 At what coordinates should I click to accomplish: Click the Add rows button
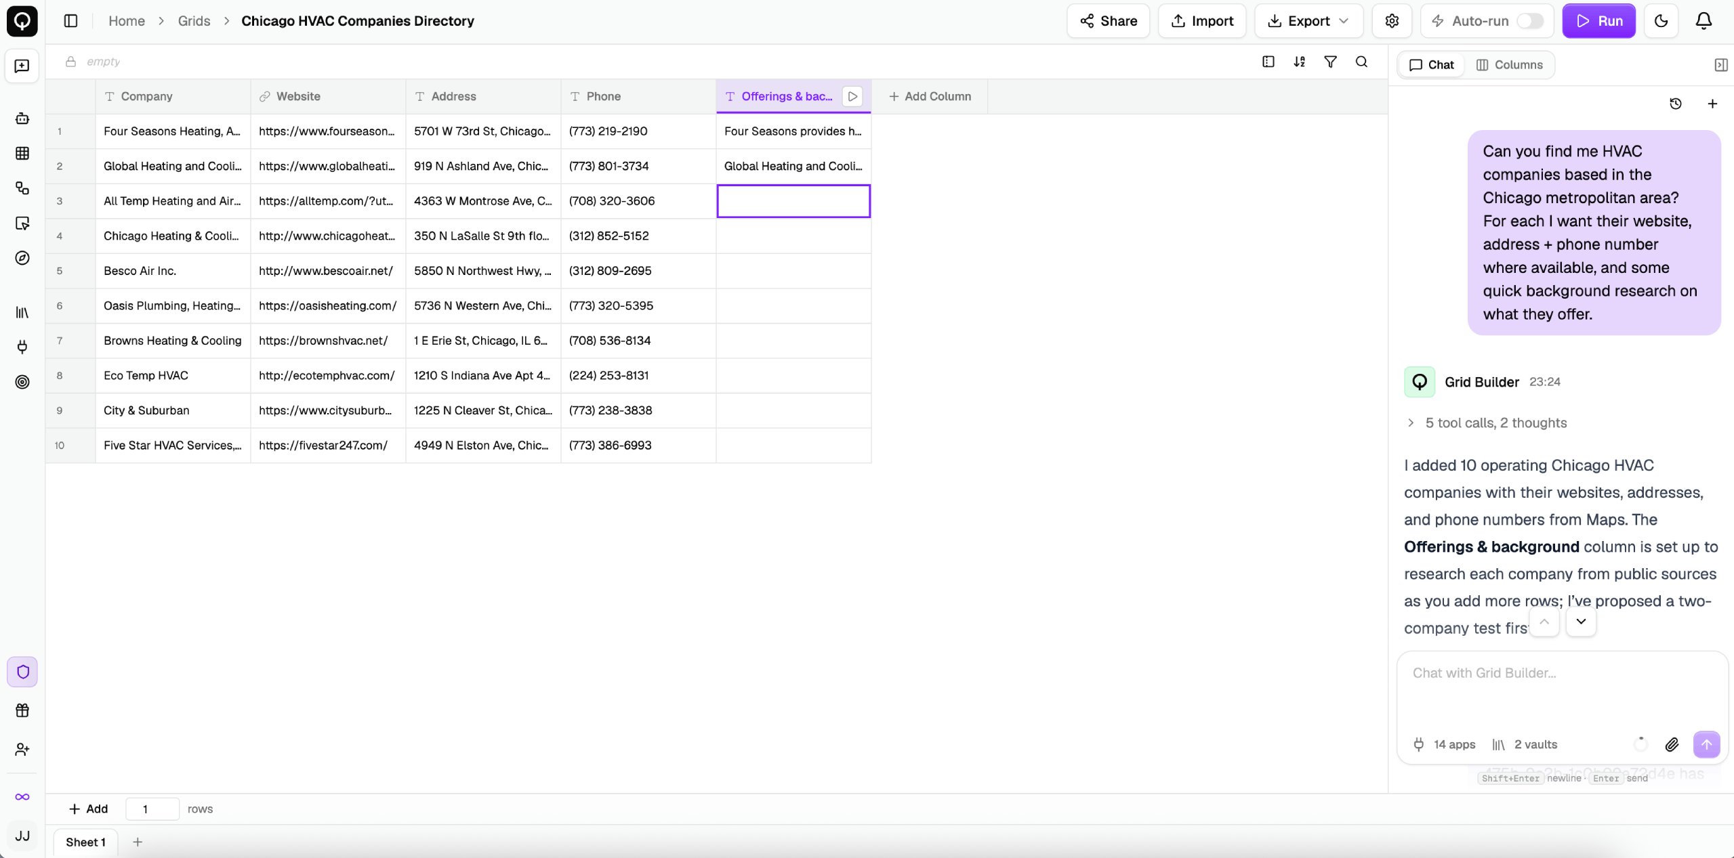click(89, 809)
